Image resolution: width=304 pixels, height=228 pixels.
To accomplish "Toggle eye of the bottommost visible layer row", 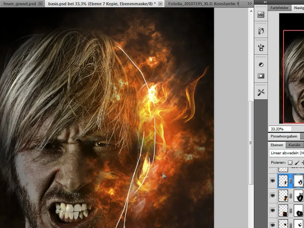I will pos(272,225).
